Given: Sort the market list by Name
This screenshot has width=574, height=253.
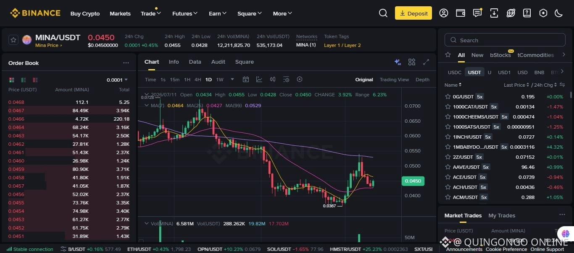Looking at the screenshot, I should click(x=452, y=85).
